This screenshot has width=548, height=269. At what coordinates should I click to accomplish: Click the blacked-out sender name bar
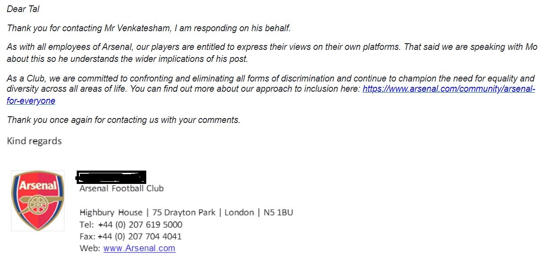coord(111,177)
